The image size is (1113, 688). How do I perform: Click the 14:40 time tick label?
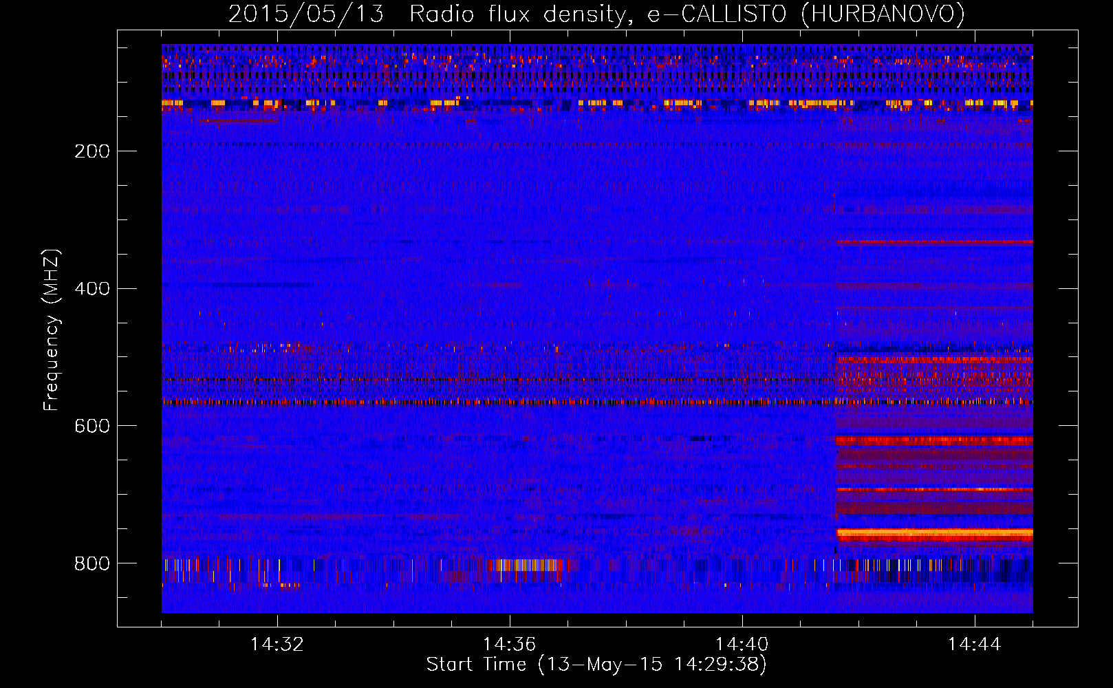[x=742, y=645]
